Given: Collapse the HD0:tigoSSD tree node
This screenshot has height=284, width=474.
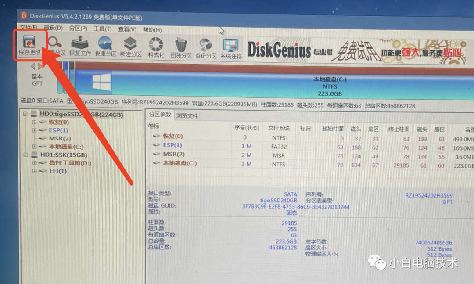Looking at the screenshot, I should coord(25,114).
